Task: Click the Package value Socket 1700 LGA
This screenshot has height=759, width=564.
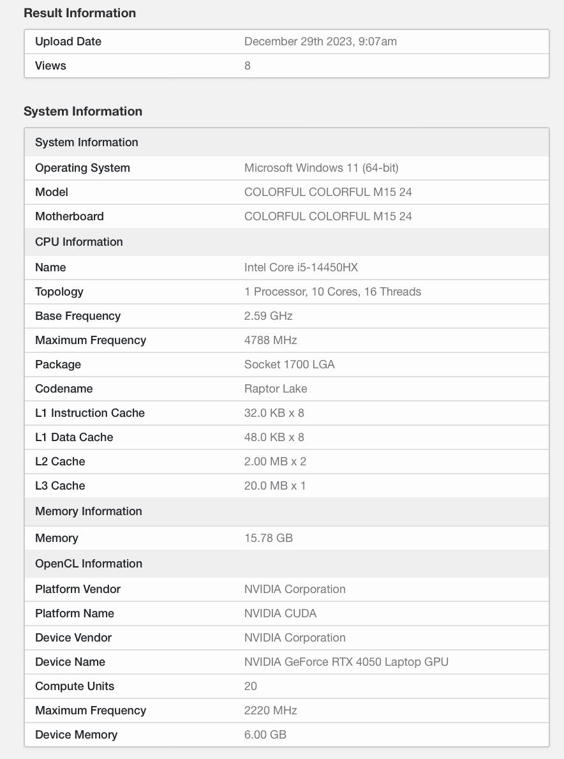Action: tap(289, 364)
